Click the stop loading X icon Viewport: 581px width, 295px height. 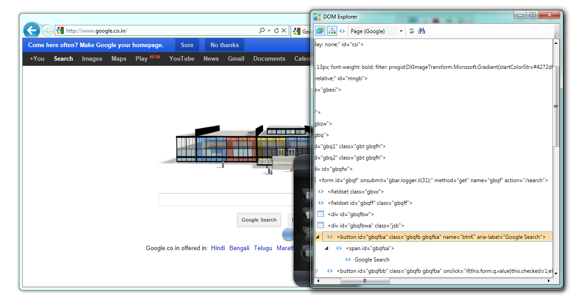(x=284, y=30)
